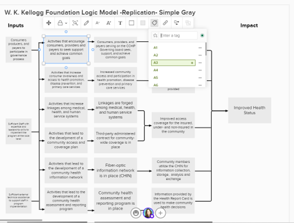Open more options for tag A4

(x=200, y=70)
